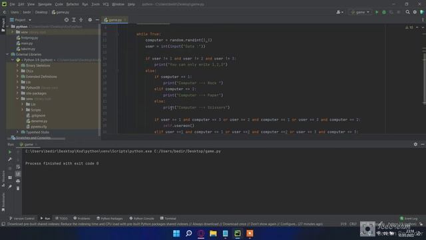The width and height of the screenshot is (426, 240).
Task: Open IDE settings gear in top toolbar
Action: coord(415,12)
